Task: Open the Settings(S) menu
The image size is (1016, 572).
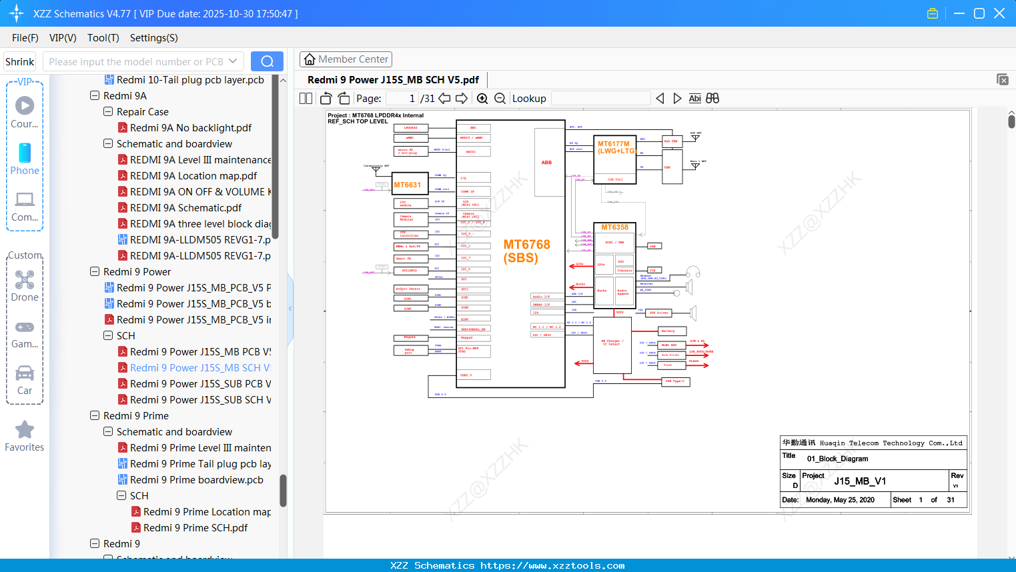Action: tap(153, 38)
